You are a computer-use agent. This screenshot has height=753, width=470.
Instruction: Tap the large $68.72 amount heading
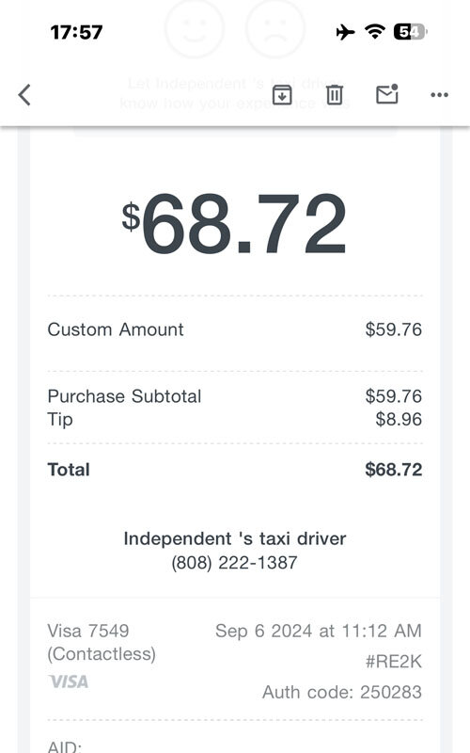[234, 223]
